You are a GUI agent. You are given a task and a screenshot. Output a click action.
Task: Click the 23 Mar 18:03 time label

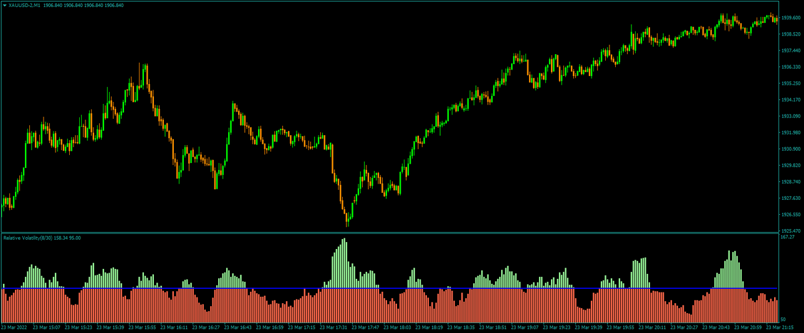pyautogui.click(x=396, y=327)
